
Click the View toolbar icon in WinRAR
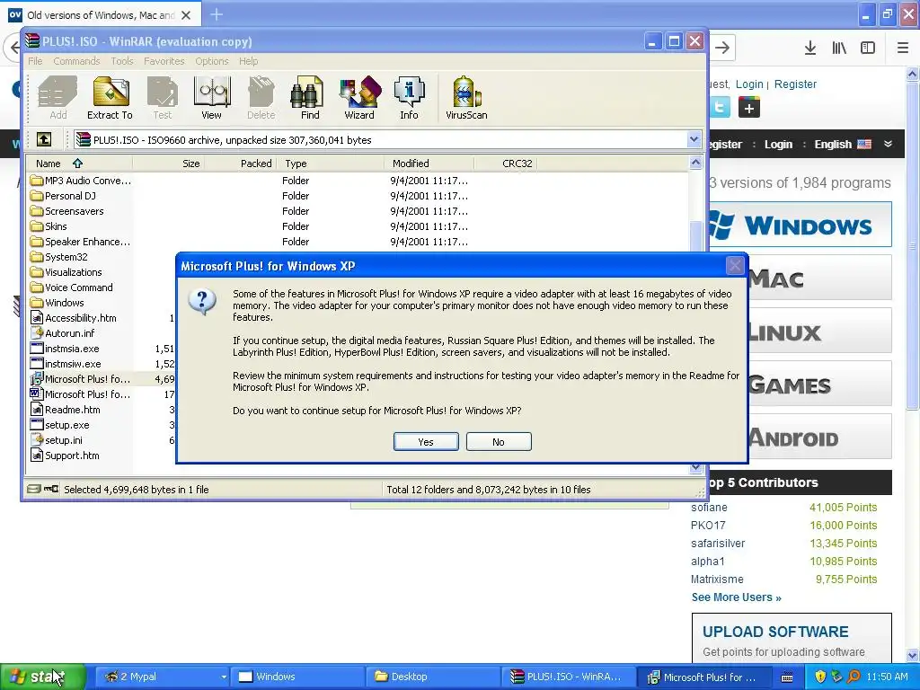point(212,98)
